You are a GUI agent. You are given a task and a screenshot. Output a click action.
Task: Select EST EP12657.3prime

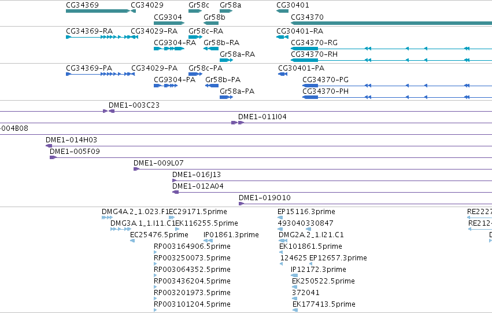tap(338, 259)
